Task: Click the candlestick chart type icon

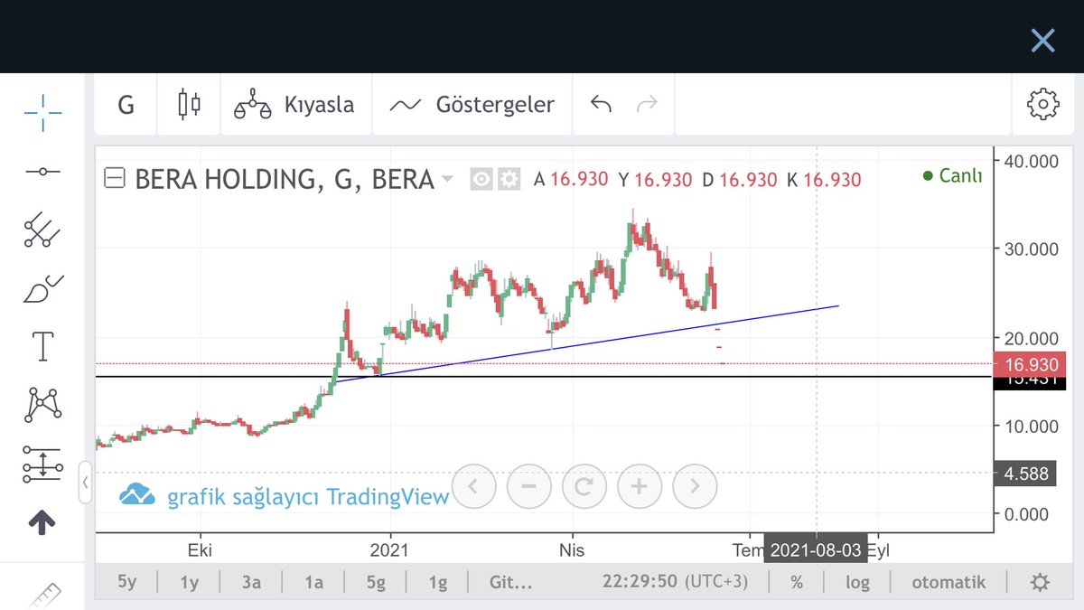Action: pos(188,104)
